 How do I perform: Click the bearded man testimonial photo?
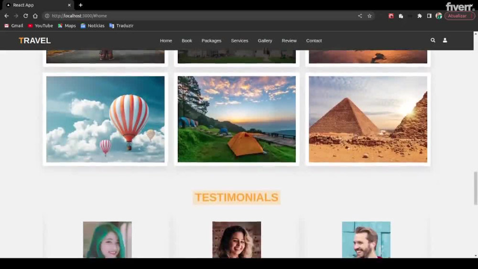tap(366, 240)
